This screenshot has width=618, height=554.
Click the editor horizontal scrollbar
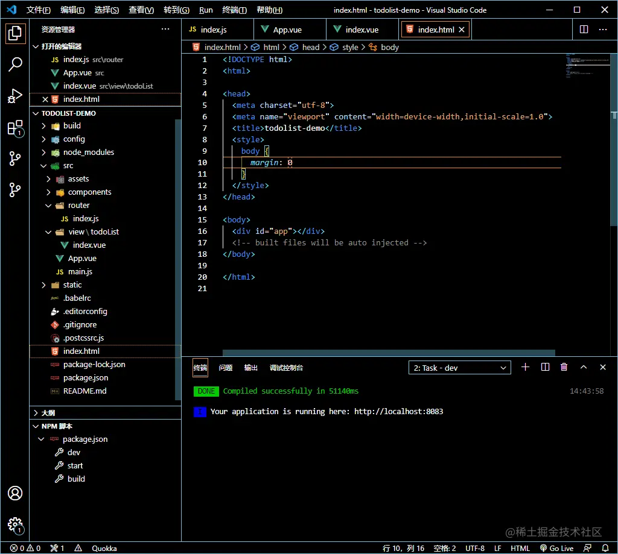click(389, 353)
